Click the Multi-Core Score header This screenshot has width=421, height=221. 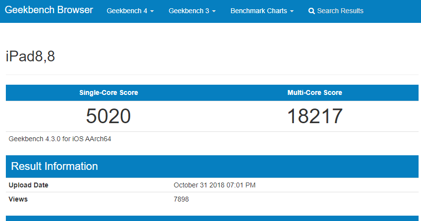315,92
